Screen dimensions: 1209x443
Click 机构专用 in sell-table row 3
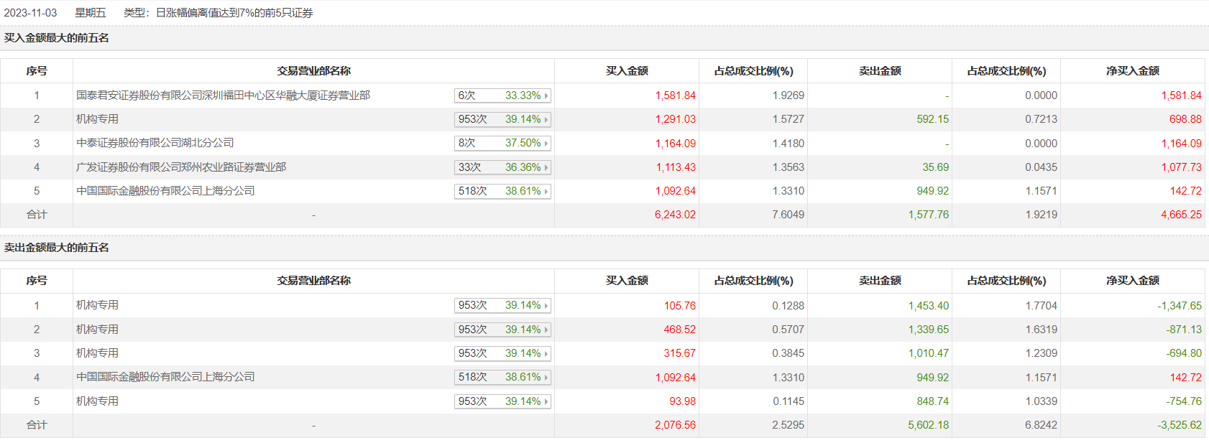coord(98,353)
